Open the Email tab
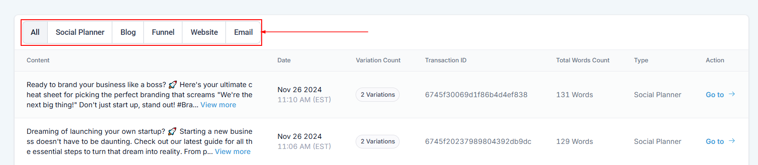The width and height of the screenshot is (758, 165). (243, 32)
